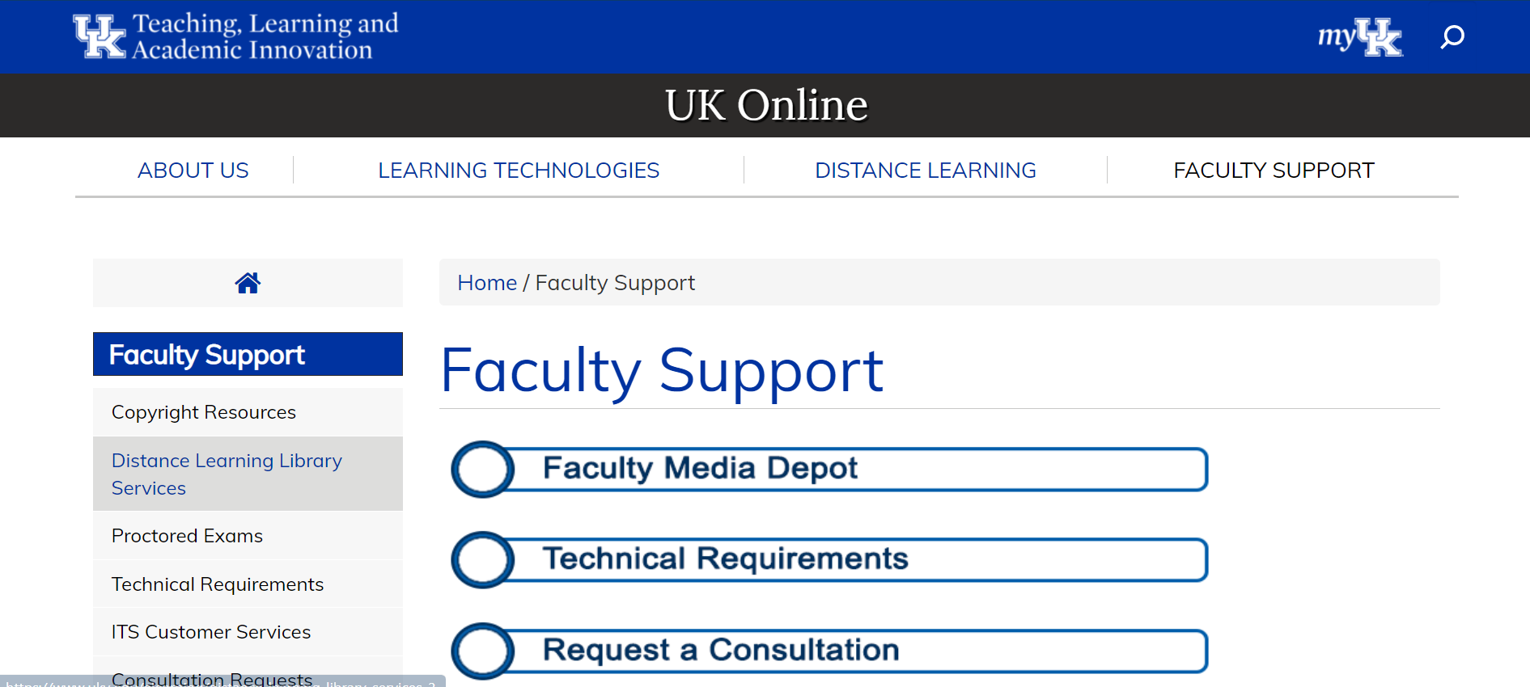Go to Proctored Exams page
The height and width of the screenshot is (687, 1530).
[187, 536]
